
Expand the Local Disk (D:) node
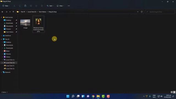[x=2, y=63]
